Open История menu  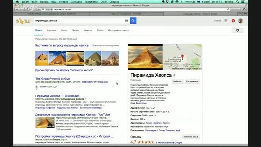tap(63, 2)
